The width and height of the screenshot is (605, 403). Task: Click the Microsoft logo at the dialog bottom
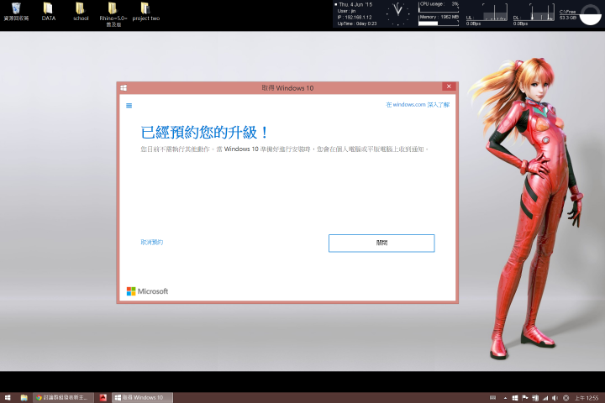click(147, 291)
